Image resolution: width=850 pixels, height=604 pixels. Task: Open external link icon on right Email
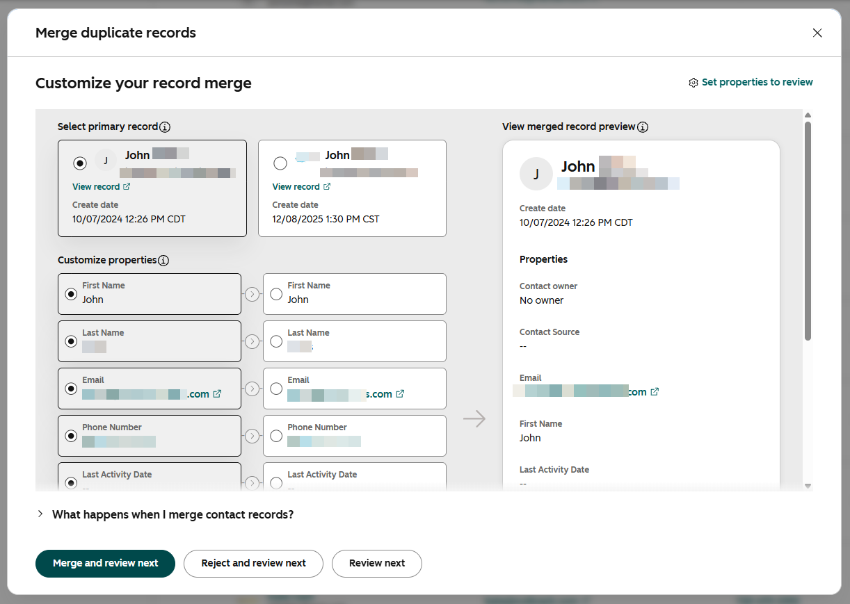click(x=400, y=393)
